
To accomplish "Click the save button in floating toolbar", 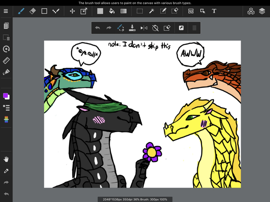I will pos(132,28).
